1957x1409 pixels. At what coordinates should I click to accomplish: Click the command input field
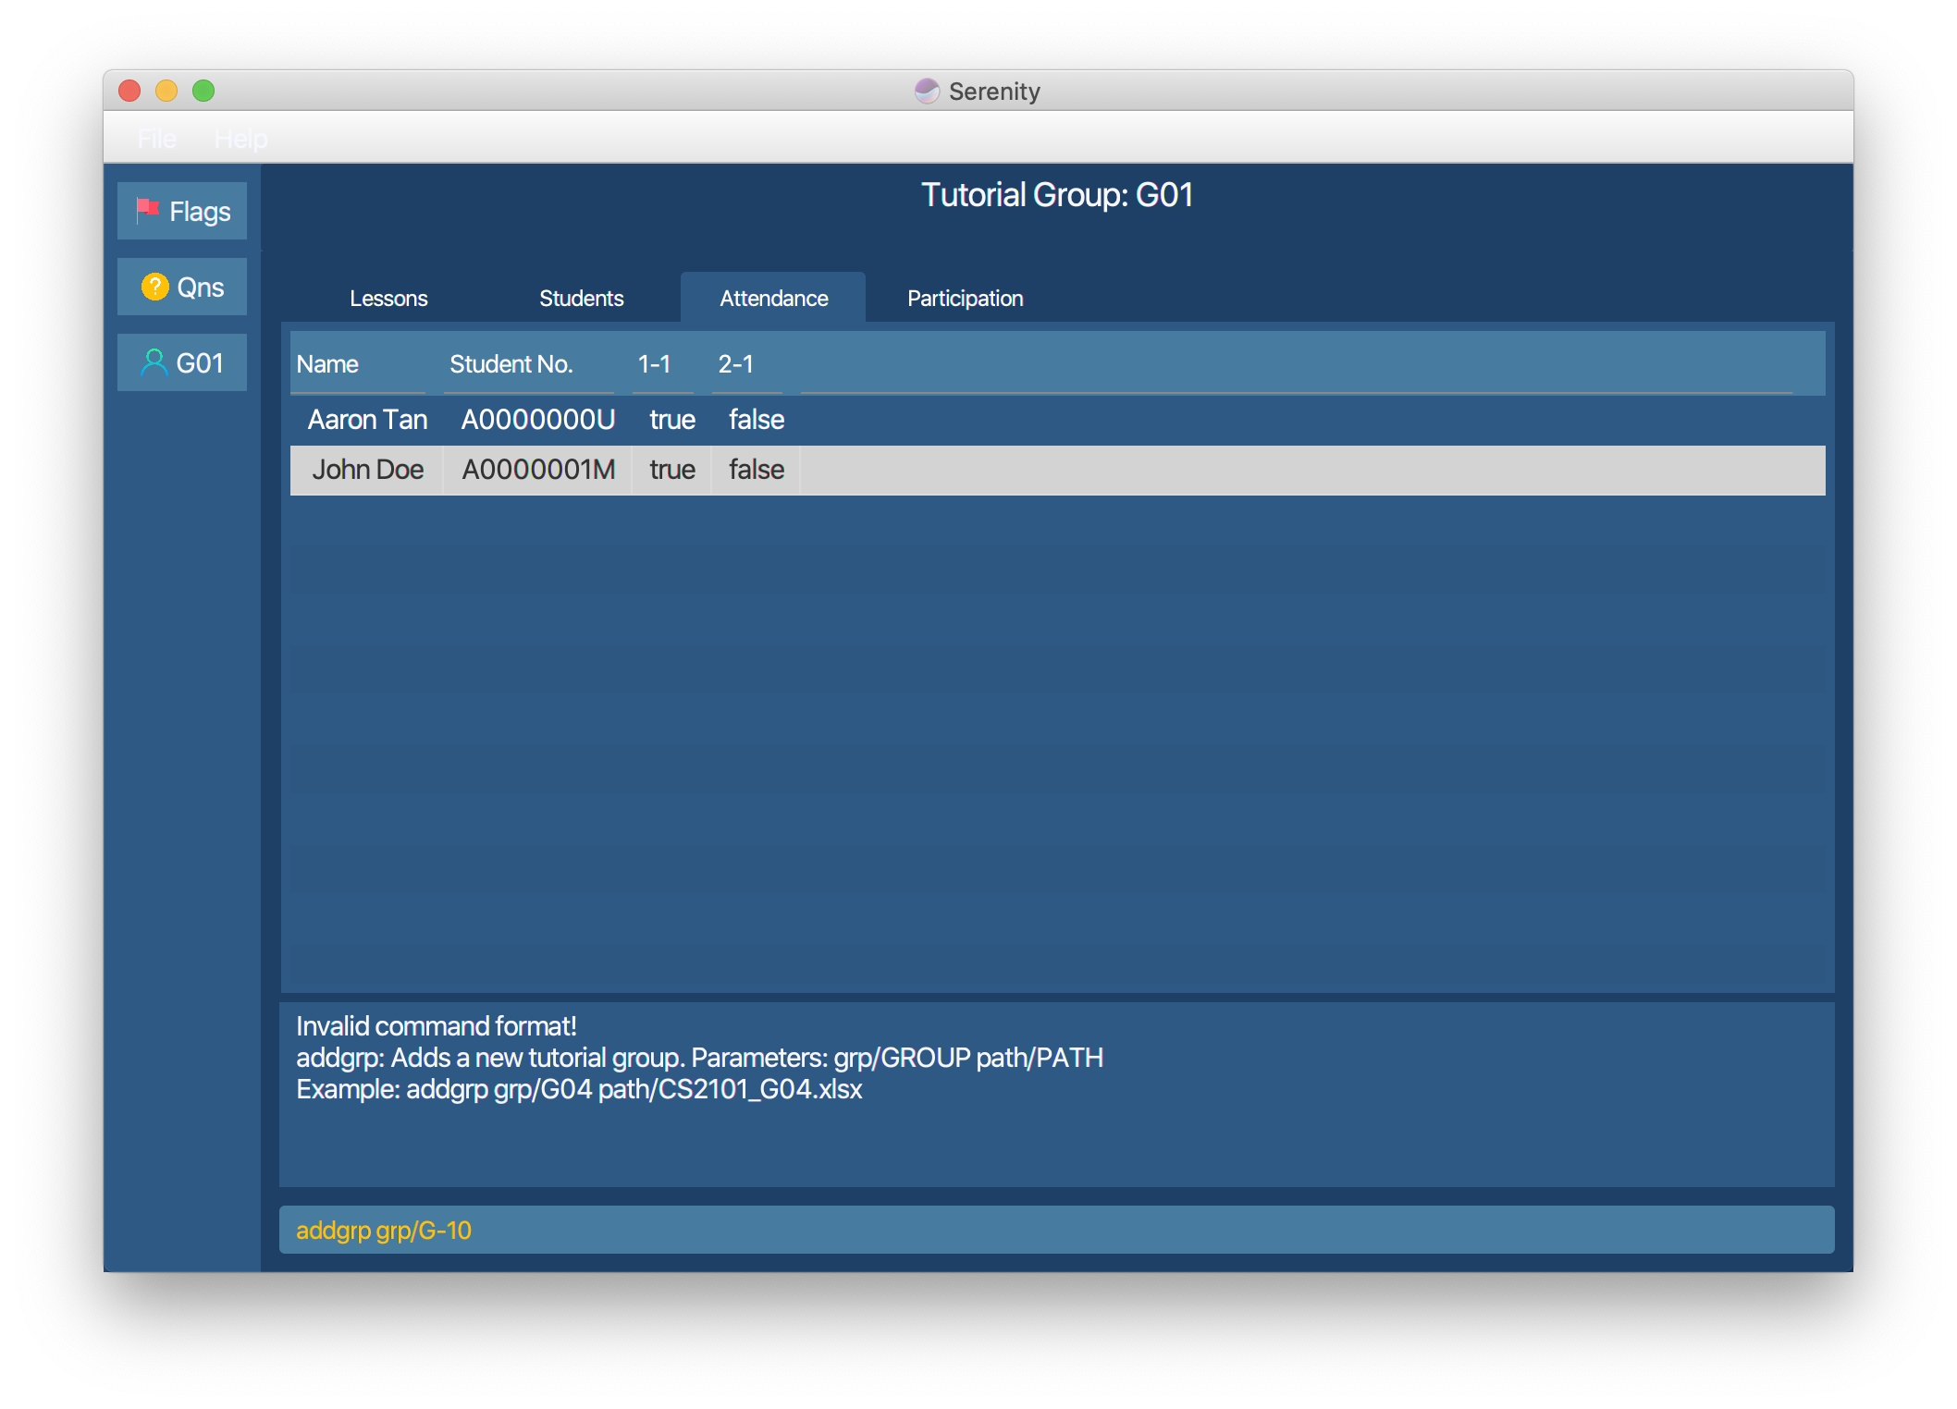1056,1230
